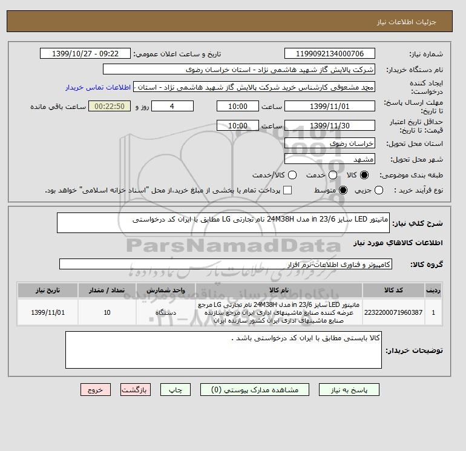Screen dimensions: 466x451
Task: Click the remaining days field showing 4
Action: pos(172,106)
